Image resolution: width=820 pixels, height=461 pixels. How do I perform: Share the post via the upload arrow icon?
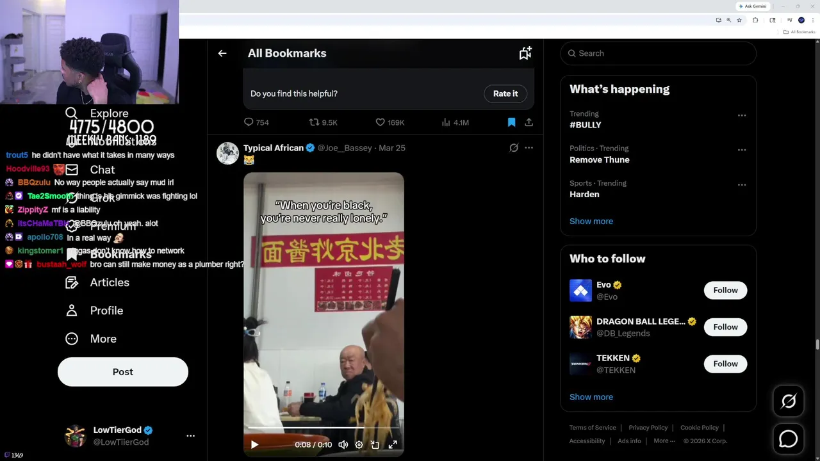coord(529,122)
